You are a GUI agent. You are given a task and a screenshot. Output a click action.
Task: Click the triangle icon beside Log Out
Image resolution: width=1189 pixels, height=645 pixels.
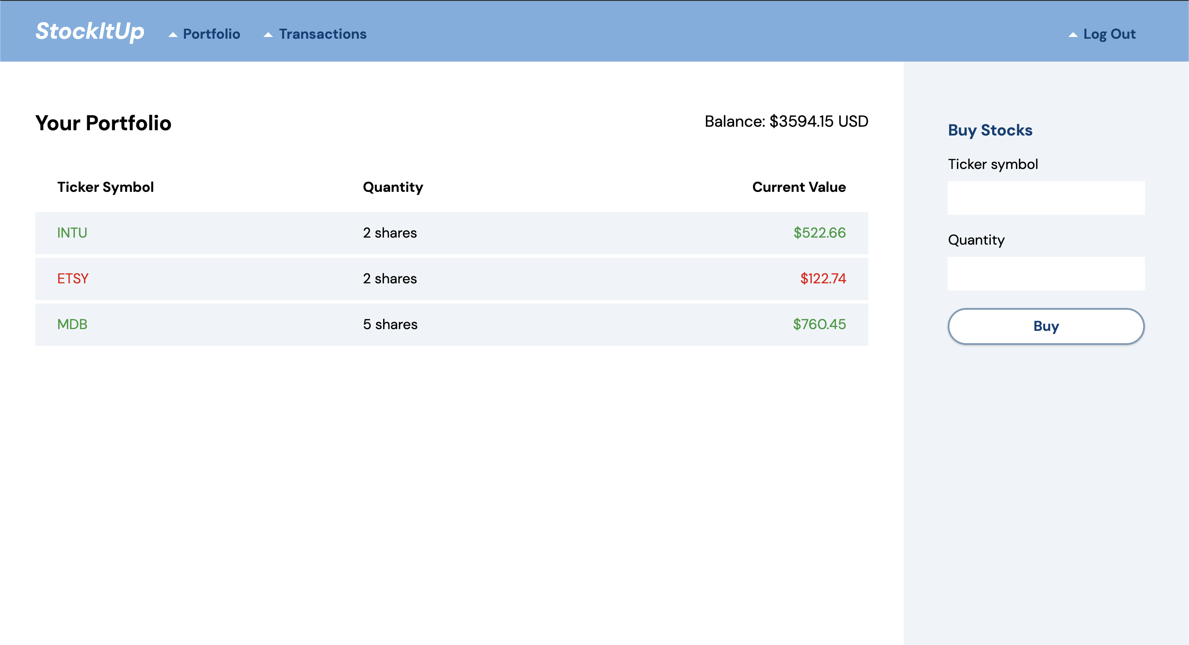click(x=1073, y=35)
